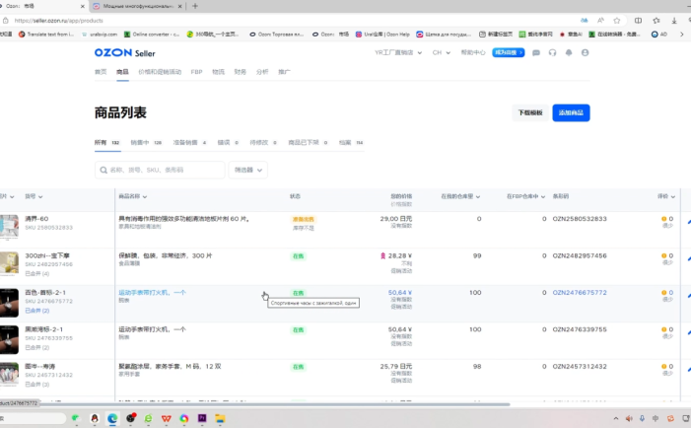Open the 分析 analytics menu
The width and height of the screenshot is (691, 428).
click(x=262, y=72)
